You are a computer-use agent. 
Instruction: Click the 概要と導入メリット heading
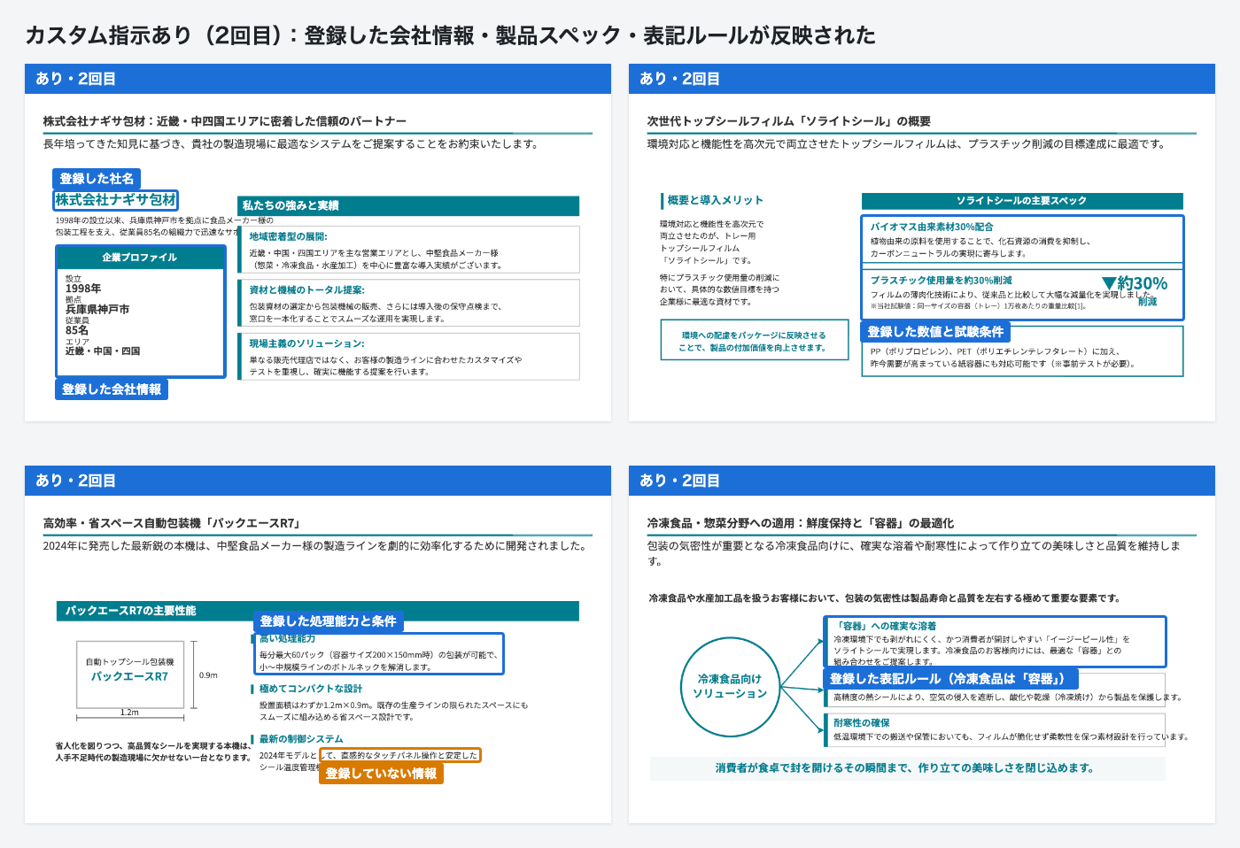click(715, 200)
